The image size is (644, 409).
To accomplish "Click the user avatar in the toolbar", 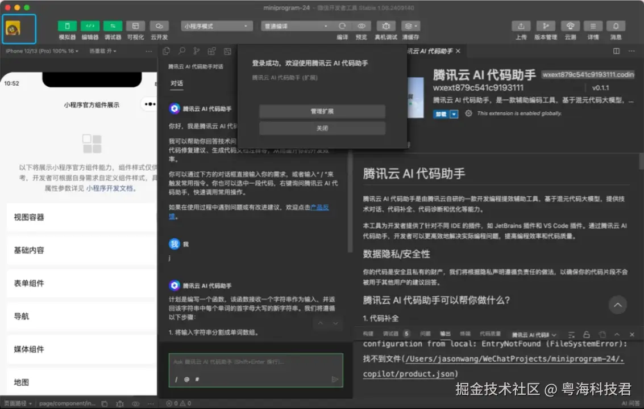I will coord(13,29).
